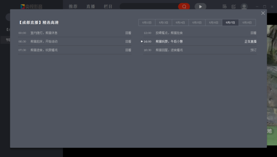
Task: Choose the 6月14日 date tab
Action: 180,23
